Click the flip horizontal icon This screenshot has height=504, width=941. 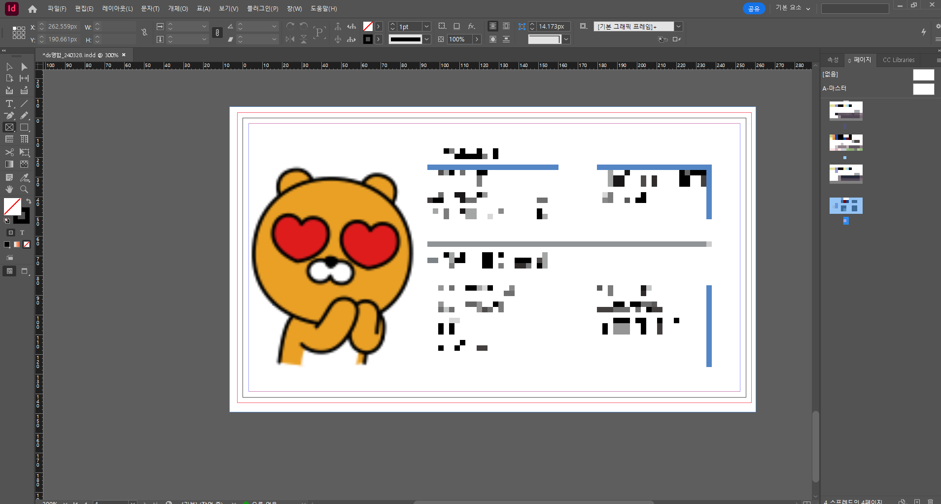click(x=290, y=39)
